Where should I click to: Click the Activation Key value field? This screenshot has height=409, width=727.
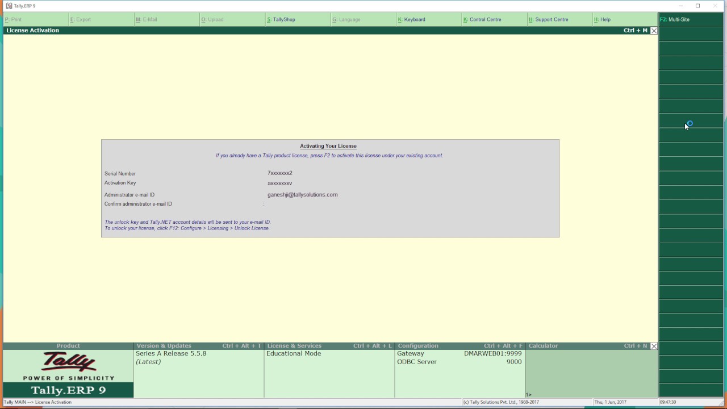click(280, 183)
